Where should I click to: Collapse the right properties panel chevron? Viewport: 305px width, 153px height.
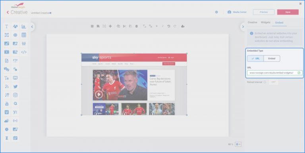click(243, 27)
